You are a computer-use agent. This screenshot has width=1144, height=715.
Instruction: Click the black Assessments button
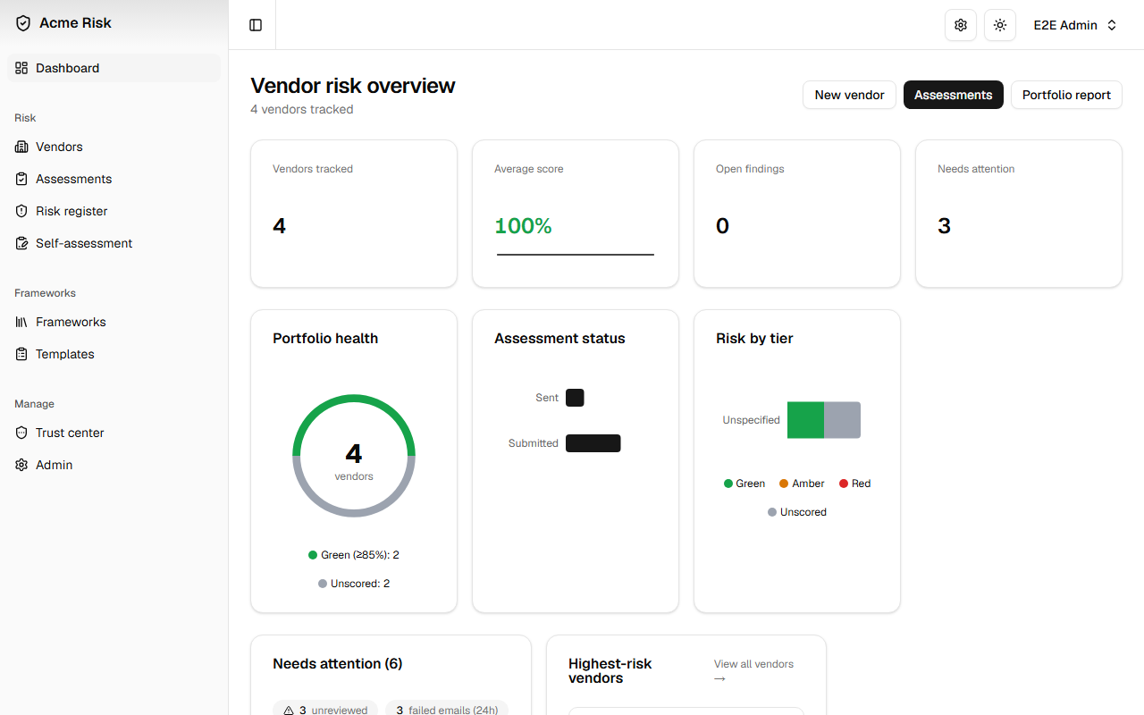point(953,95)
